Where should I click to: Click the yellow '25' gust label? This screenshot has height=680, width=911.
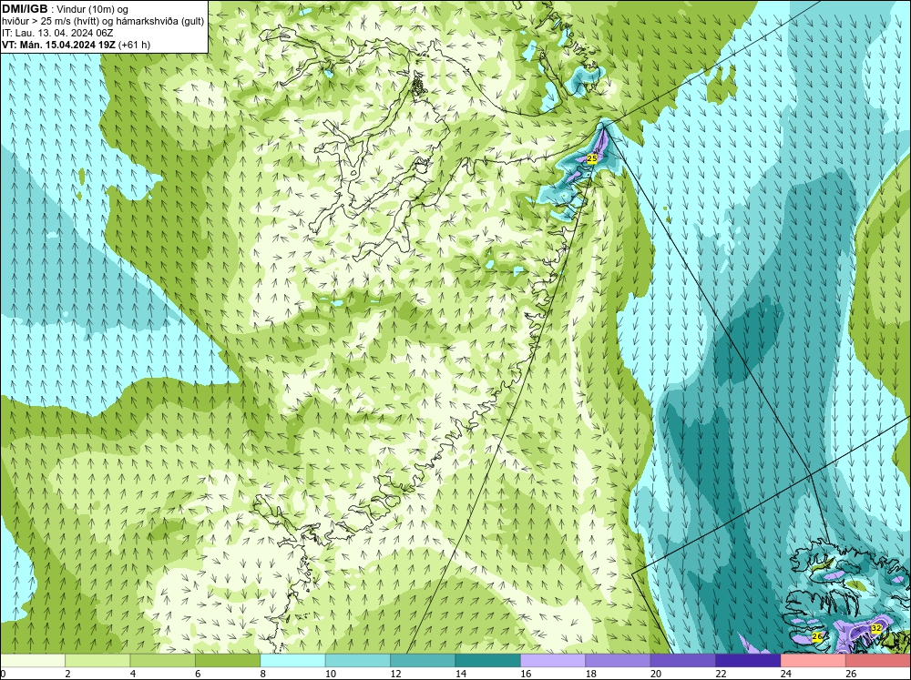(592, 158)
